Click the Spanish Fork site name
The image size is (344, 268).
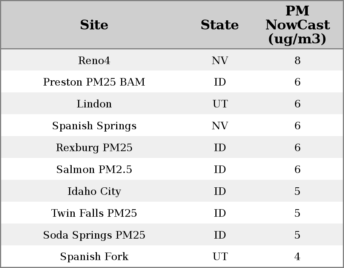pyautogui.click(x=94, y=257)
